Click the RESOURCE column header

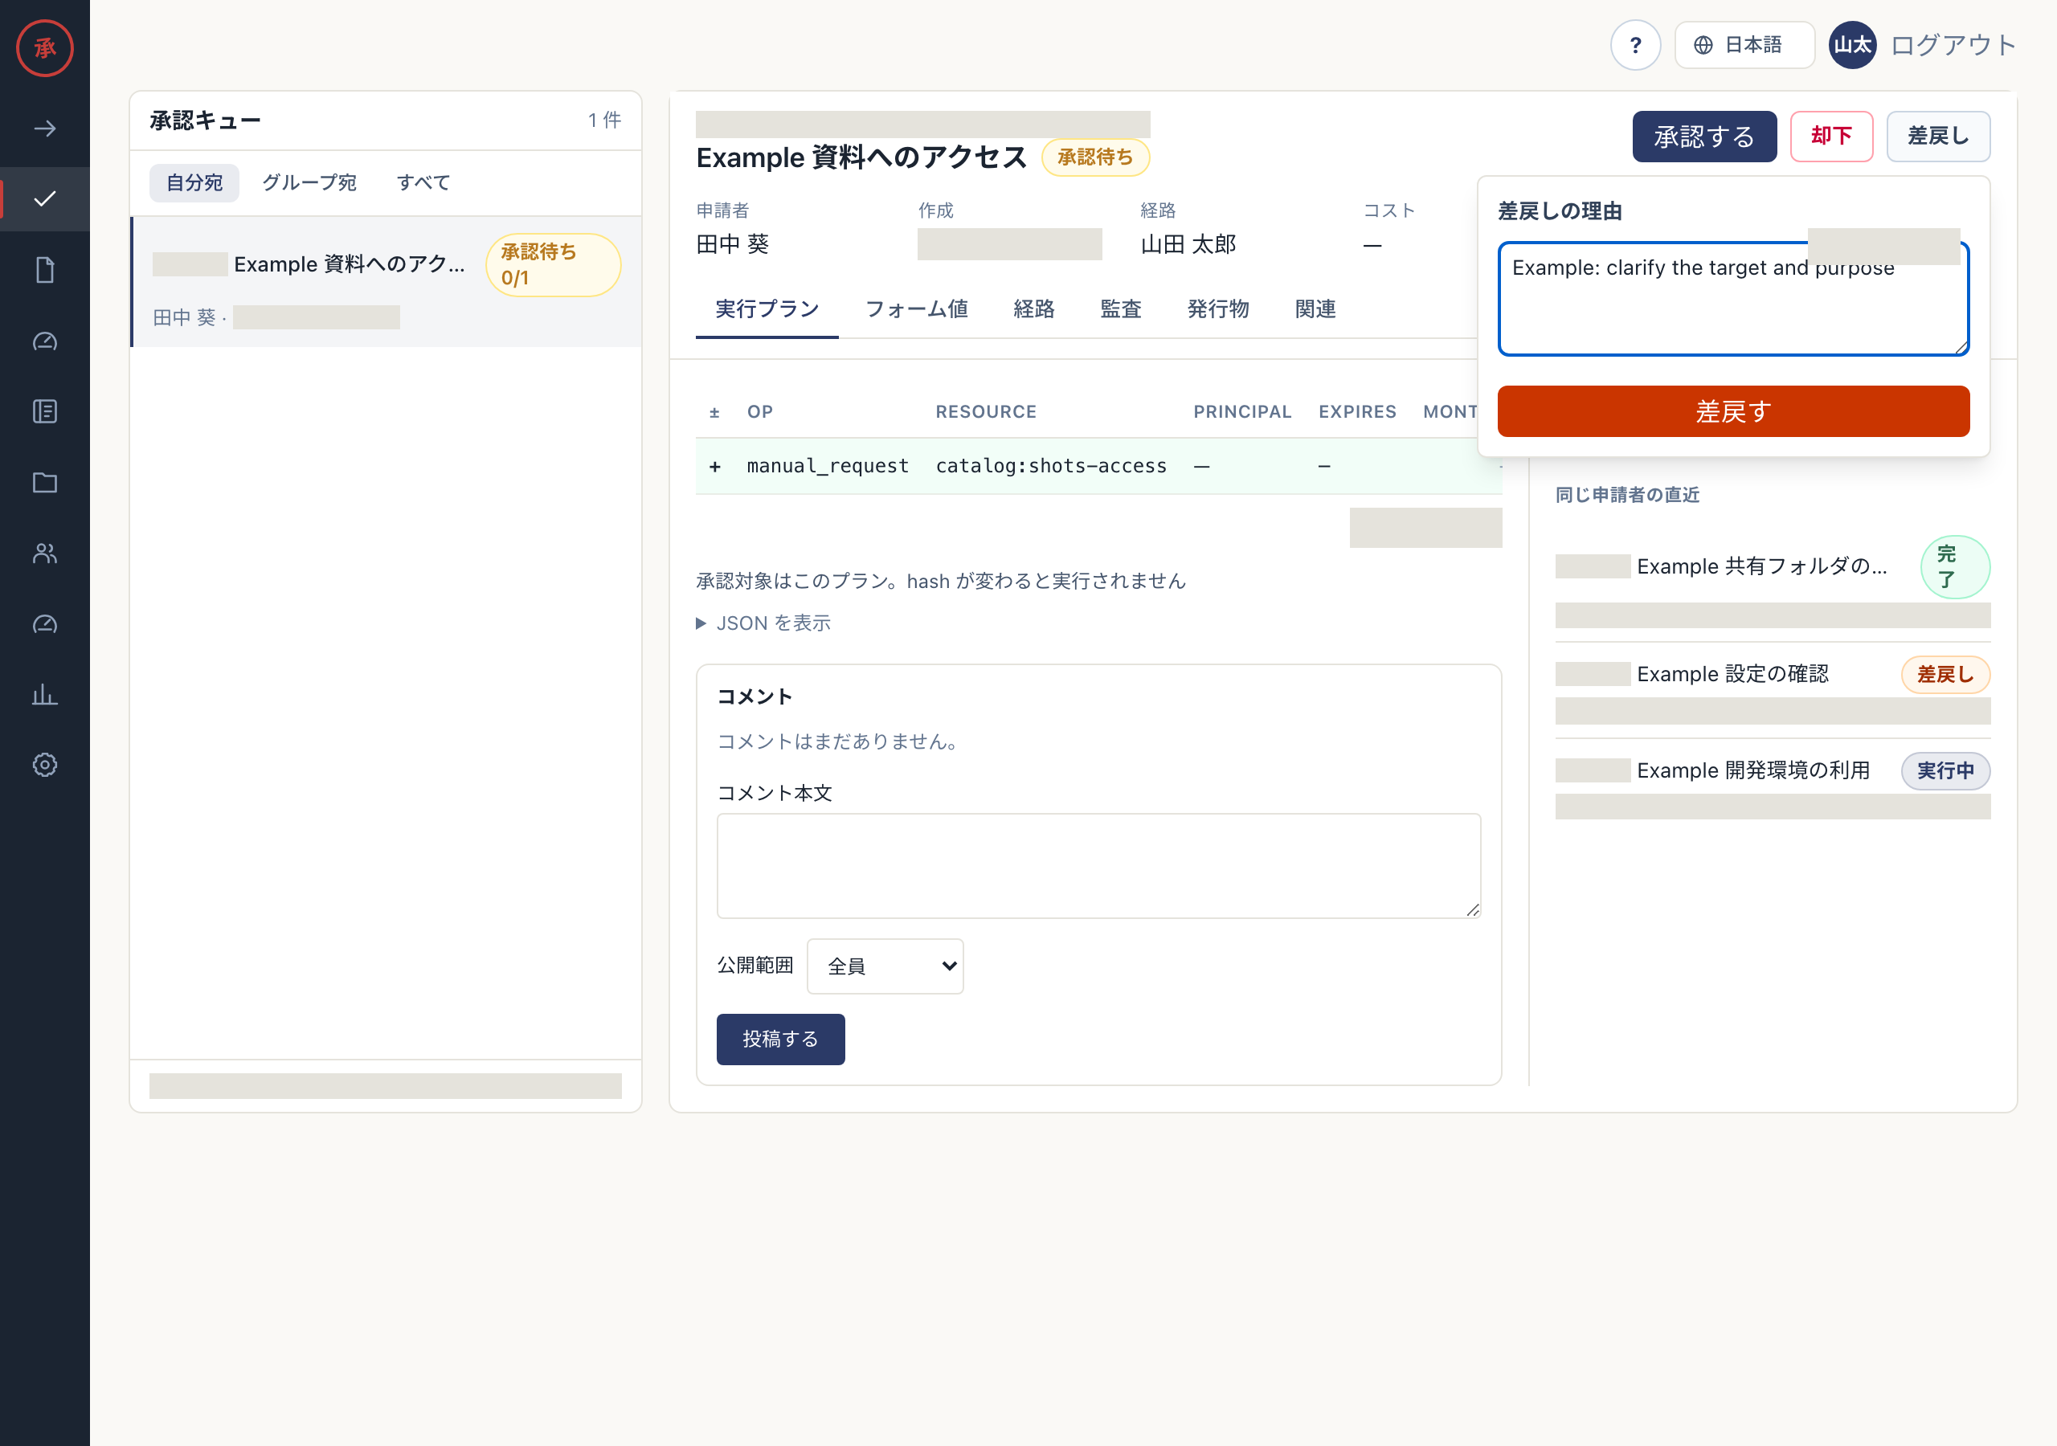pyautogui.click(x=985, y=411)
